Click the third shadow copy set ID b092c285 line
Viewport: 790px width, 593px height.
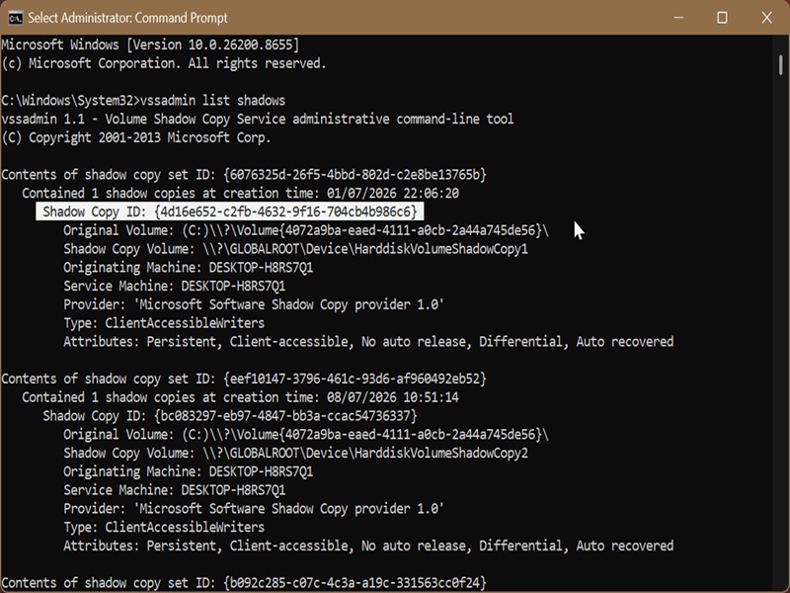(x=244, y=583)
